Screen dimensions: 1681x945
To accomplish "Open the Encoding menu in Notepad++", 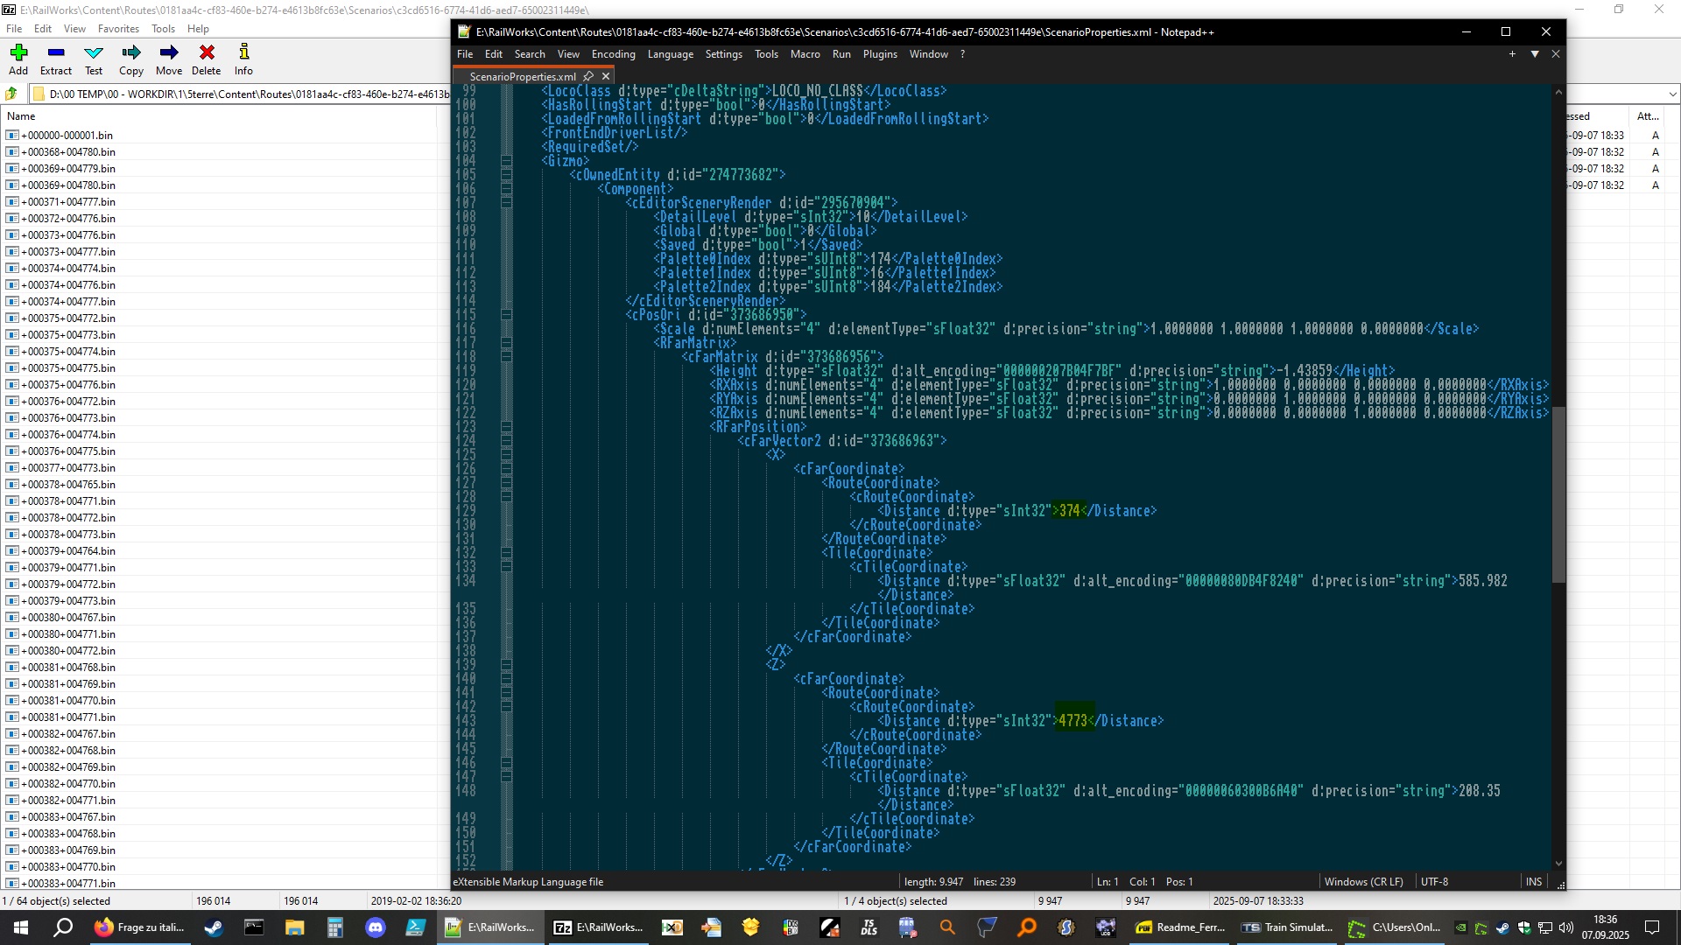I will tap(613, 54).
